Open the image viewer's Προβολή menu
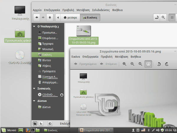Image resolution: width=177 pixels, height=133 pixels. pyautogui.click(x=106, y=57)
